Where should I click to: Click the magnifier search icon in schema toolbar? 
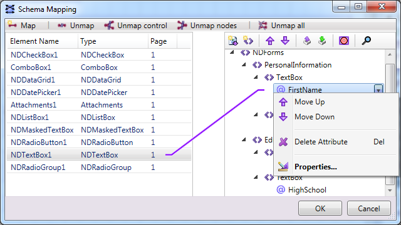tap(366, 41)
